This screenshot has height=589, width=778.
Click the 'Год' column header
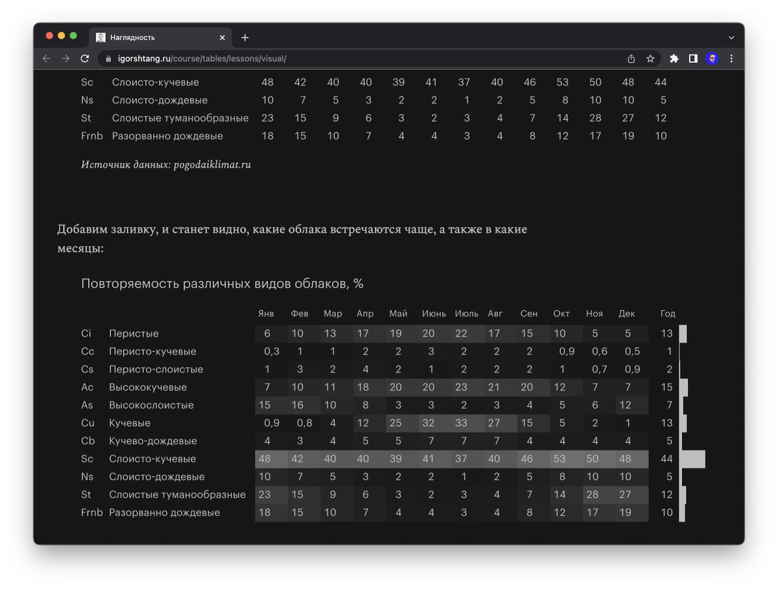[668, 314]
